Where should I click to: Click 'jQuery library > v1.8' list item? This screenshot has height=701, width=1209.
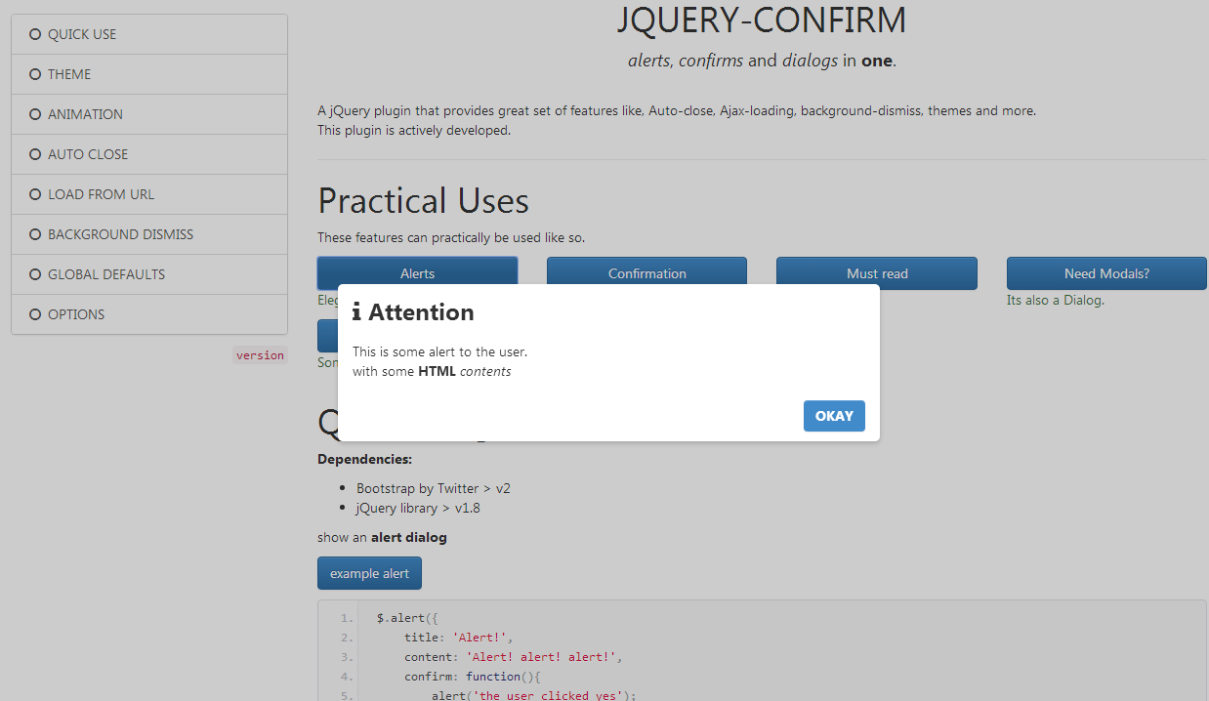point(418,508)
